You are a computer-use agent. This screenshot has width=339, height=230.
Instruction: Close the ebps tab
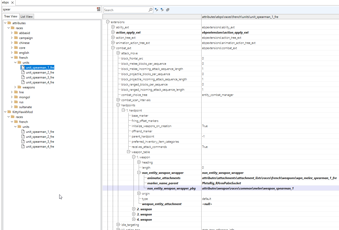[12, 3]
